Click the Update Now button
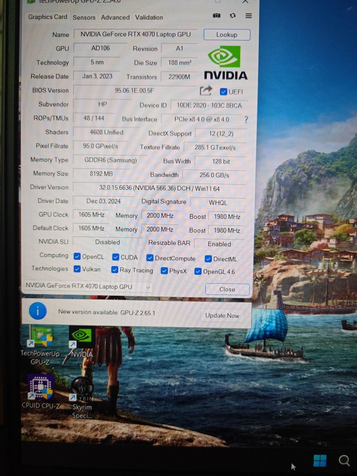 [222, 315]
